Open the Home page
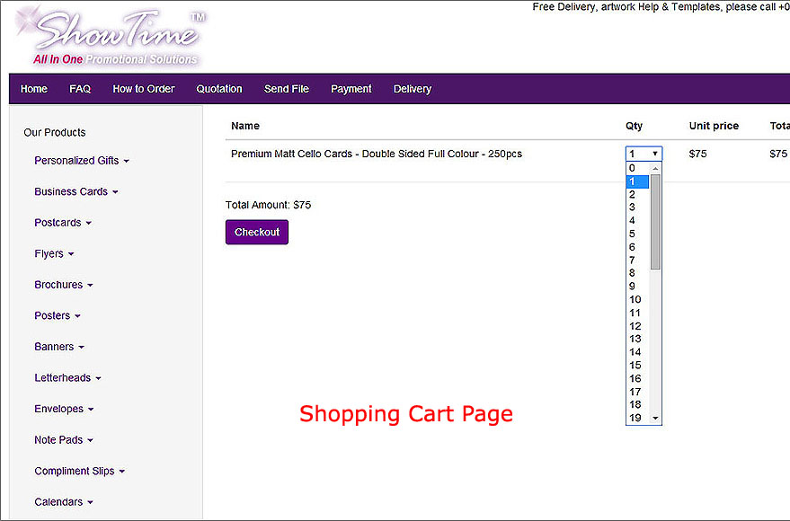Image resolution: width=790 pixels, height=521 pixels. 34,89
